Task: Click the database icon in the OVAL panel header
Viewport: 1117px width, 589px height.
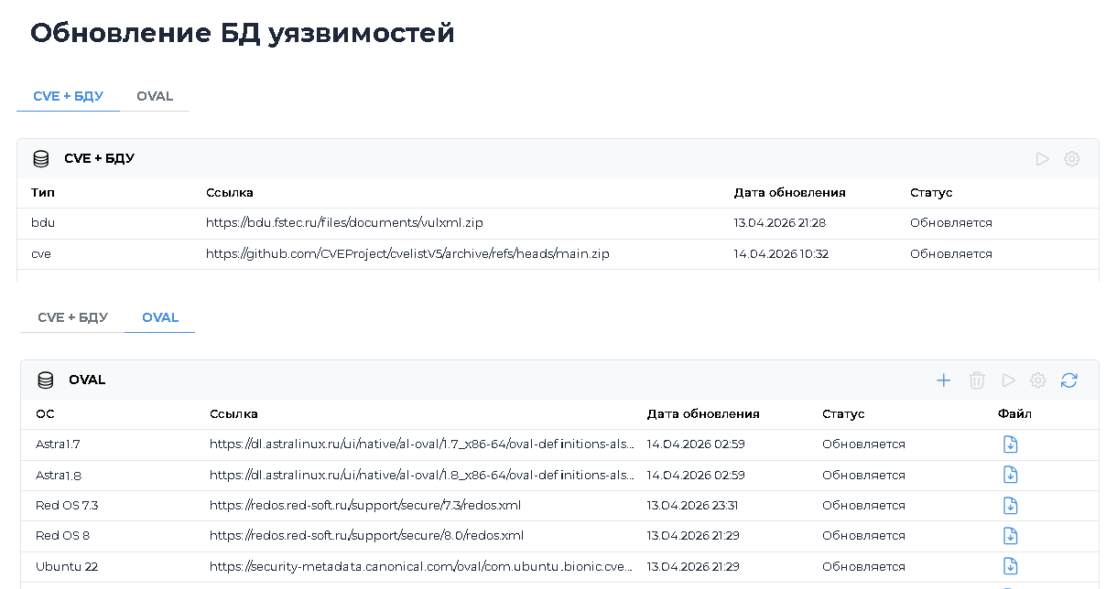Action: pos(45,380)
